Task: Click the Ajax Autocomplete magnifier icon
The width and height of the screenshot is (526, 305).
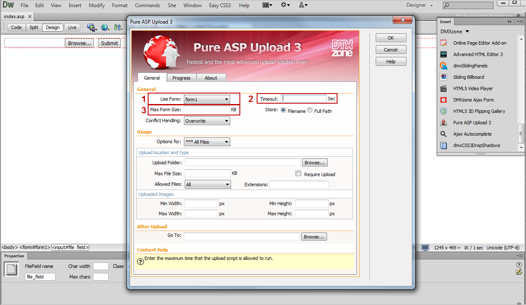Action: (x=444, y=134)
